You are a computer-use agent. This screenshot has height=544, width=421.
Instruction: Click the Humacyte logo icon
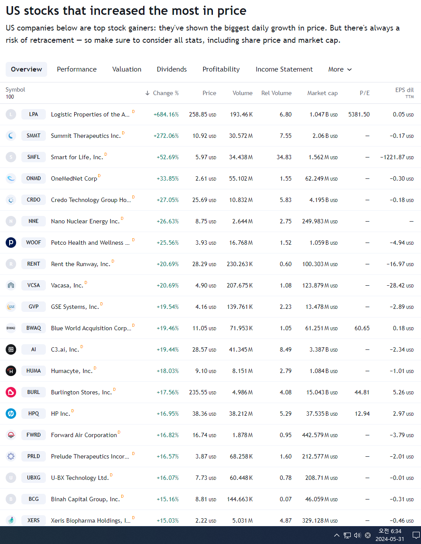[11, 371]
